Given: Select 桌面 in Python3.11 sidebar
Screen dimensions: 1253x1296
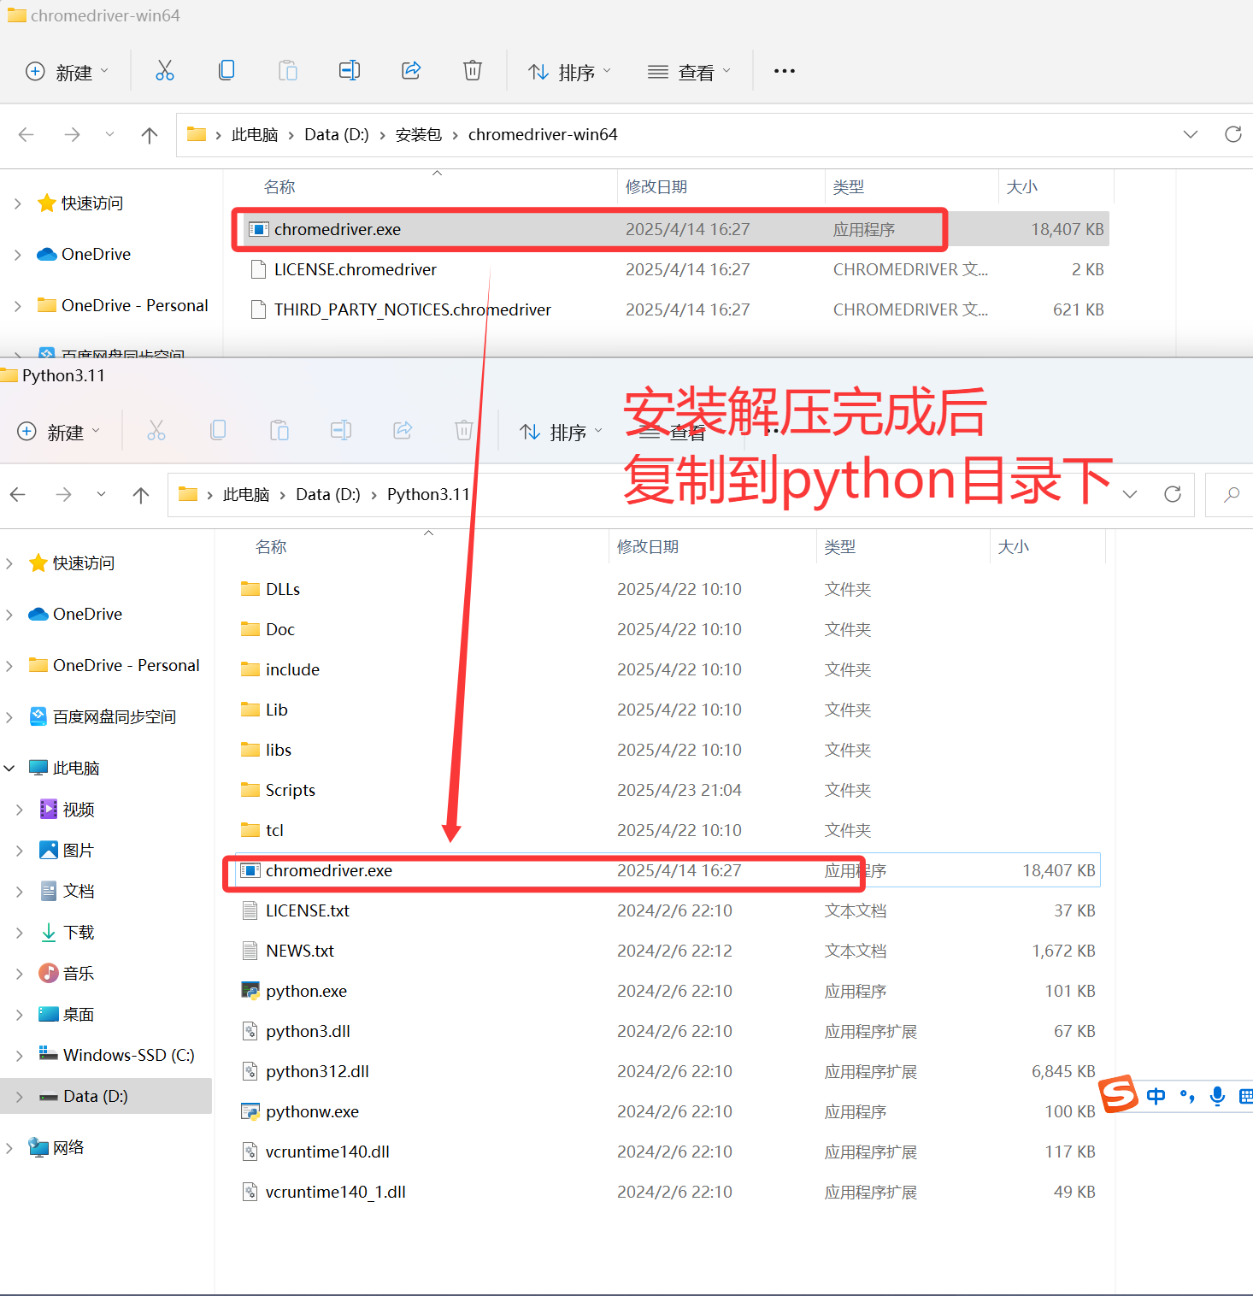Looking at the screenshot, I should (x=67, y=1014).
